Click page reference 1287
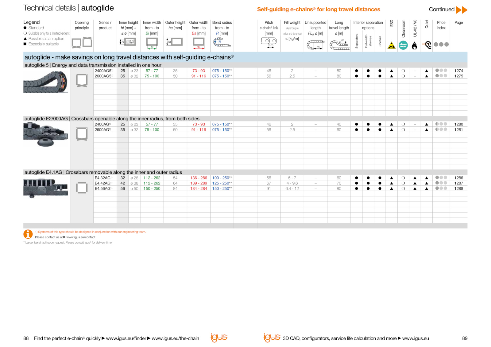 tap(458, 183)
